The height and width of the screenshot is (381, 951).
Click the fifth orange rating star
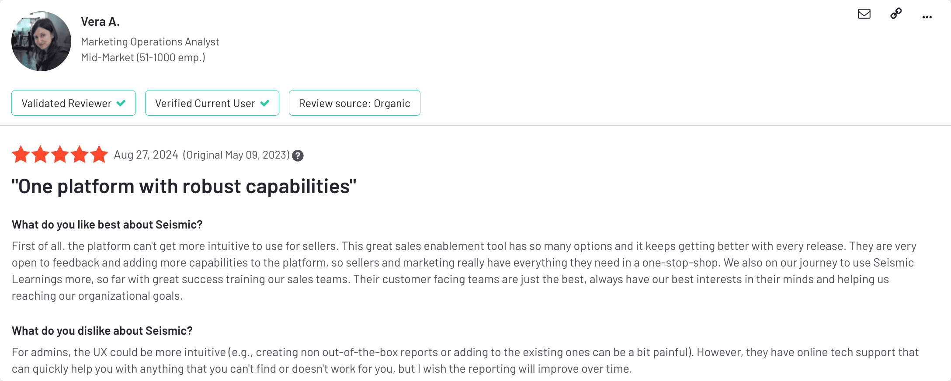coord(99,154)
